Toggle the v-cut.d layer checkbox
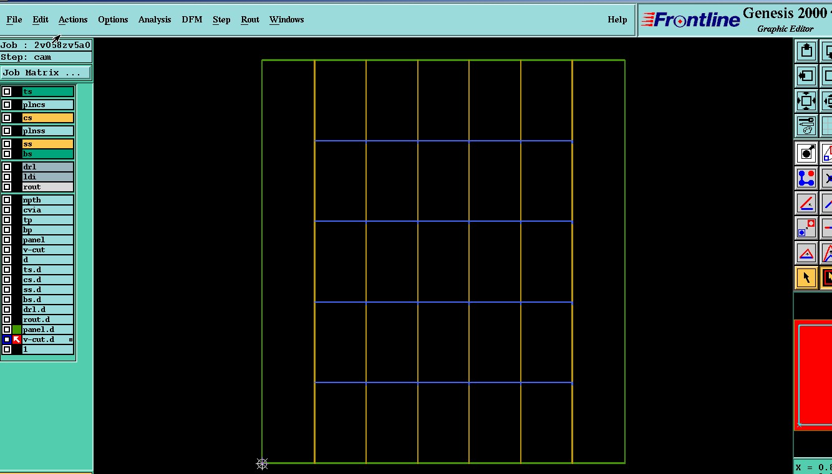The width and height of the screenshot is (832, 474). tap(7, 339)
